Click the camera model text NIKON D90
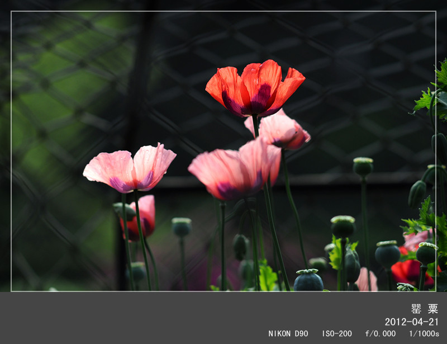The height and width of the screenshot is (344, 447). pos(288,334)
